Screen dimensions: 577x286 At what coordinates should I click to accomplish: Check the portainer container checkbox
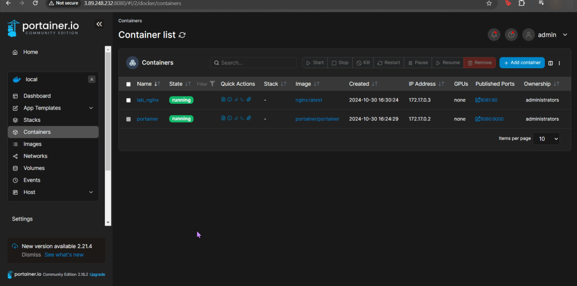pyautogui.click(x=128, y=119)
